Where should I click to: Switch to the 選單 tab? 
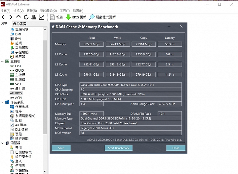pyautogui.click(x=4, y=24)
